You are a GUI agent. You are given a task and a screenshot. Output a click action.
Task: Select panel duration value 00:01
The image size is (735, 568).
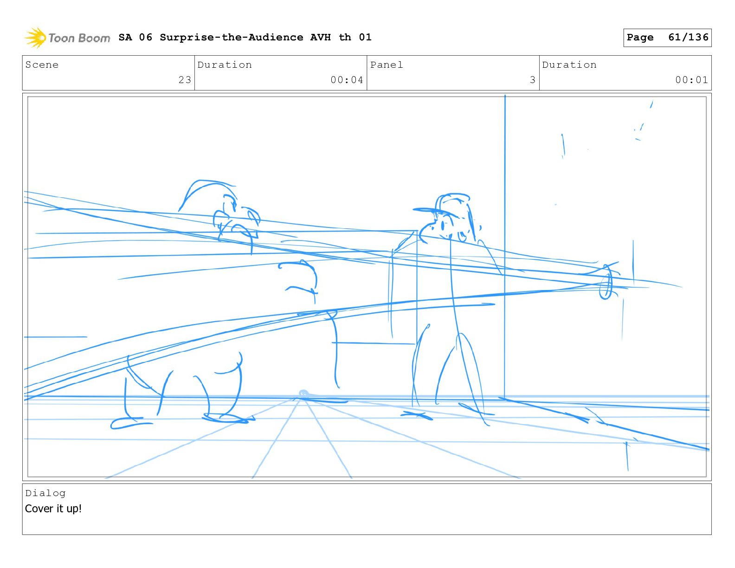click(x=691, y=80)
